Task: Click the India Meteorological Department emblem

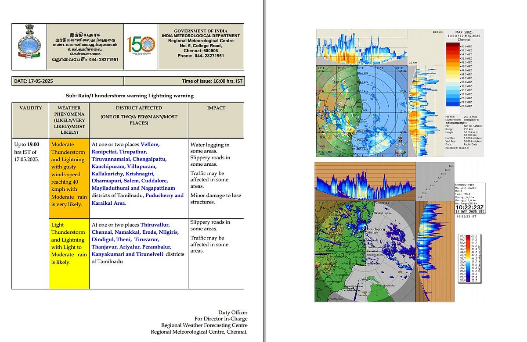Action: 29,46
